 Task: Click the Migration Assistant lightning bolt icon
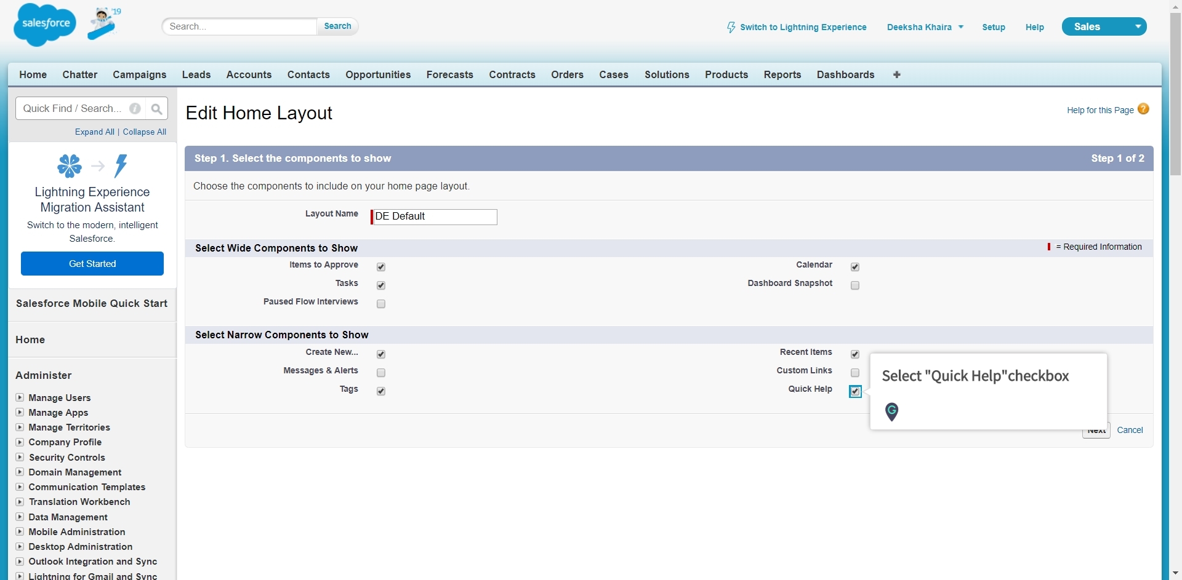[121, 165]
